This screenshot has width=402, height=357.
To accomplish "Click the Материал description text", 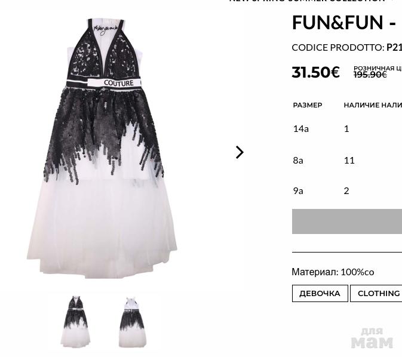I will 333,272.
